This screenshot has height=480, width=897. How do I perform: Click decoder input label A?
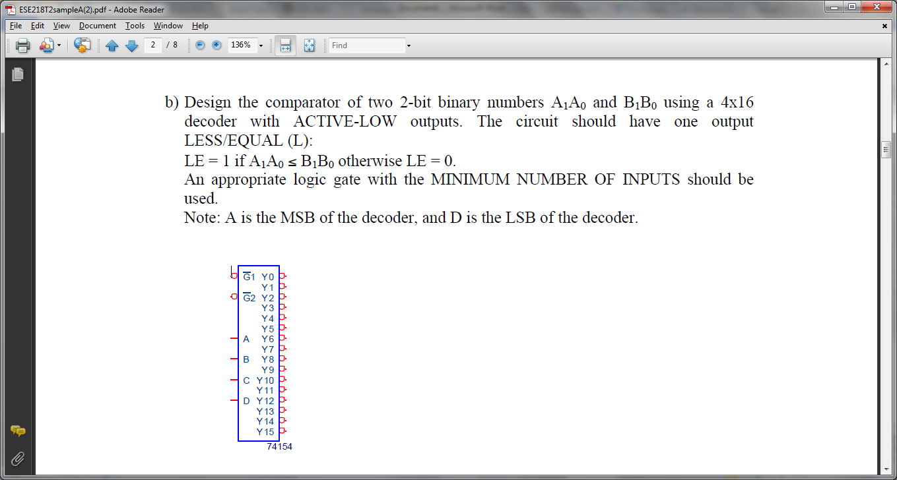[246, 339]
